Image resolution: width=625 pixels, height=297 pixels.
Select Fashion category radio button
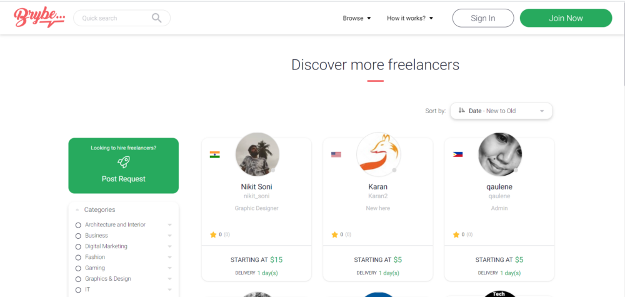pos(78,258)
